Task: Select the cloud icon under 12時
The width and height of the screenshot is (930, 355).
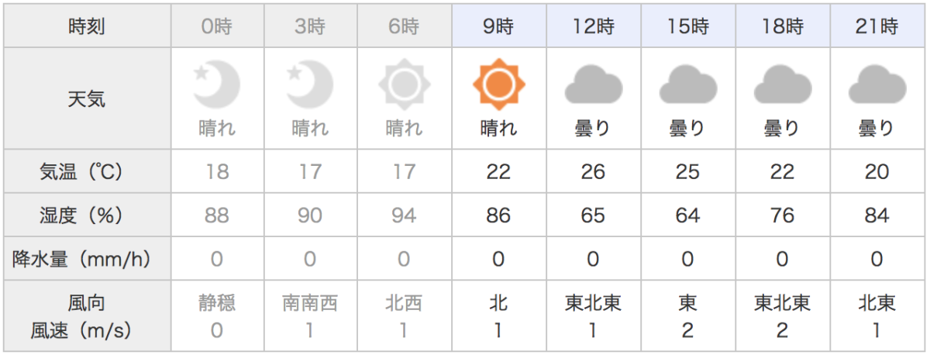Action: tap(593, 84)
